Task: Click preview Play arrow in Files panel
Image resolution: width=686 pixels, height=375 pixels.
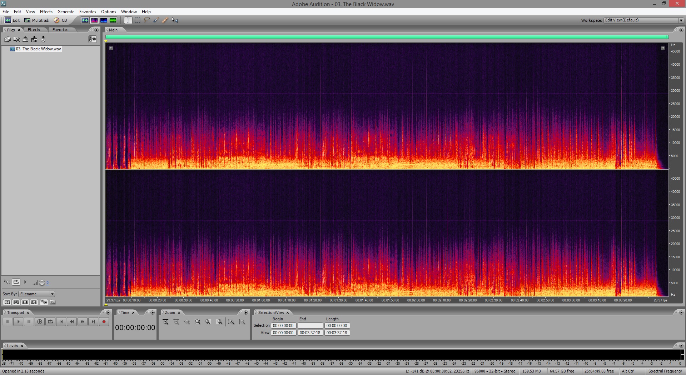Action: click(x=25, y=282)
